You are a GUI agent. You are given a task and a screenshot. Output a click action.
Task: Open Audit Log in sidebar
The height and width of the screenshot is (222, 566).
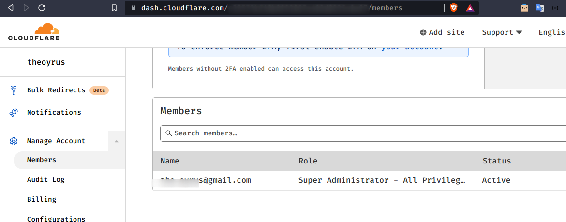[x=45, y=179]
